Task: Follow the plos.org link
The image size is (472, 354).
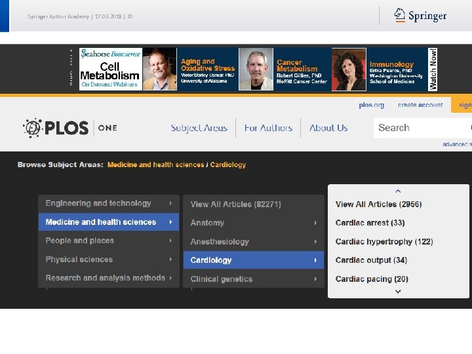Action: pos(372,105)
